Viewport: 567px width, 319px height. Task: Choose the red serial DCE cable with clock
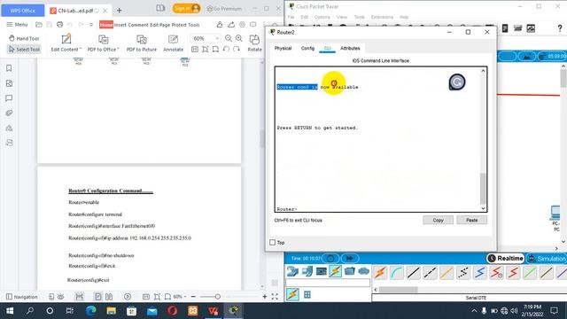496,273
